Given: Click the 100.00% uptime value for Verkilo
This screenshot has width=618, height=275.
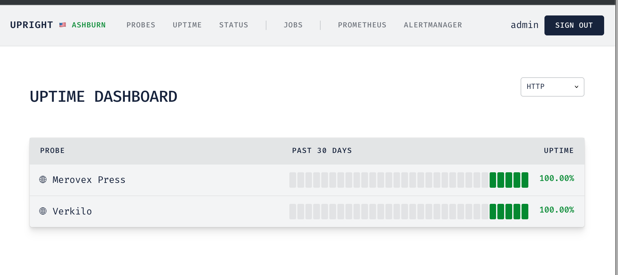Looking at the screenshot, I should click(557, 210).
